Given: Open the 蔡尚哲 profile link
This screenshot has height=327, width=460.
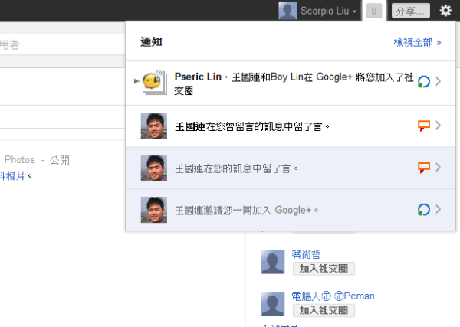Looking at the screenshot, I should [306, 254].
